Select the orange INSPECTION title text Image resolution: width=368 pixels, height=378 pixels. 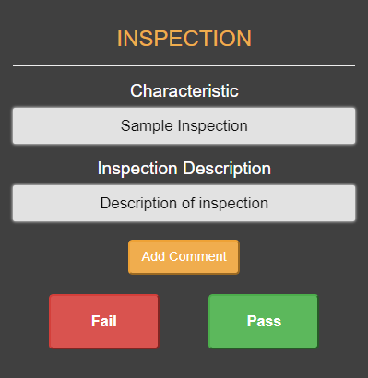click(184, 39)
